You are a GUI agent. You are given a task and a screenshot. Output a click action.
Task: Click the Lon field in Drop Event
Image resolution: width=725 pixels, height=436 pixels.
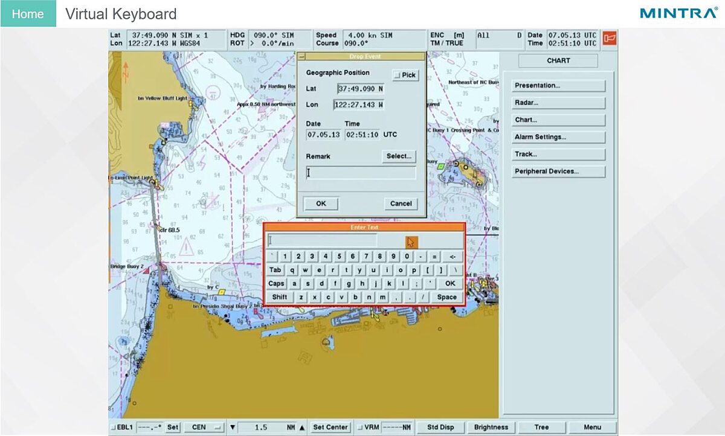359,104
